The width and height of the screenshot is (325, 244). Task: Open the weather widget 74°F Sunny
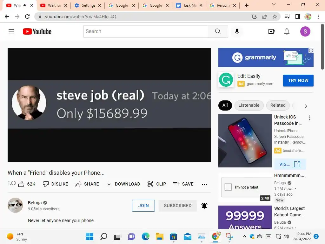point(17,236)
